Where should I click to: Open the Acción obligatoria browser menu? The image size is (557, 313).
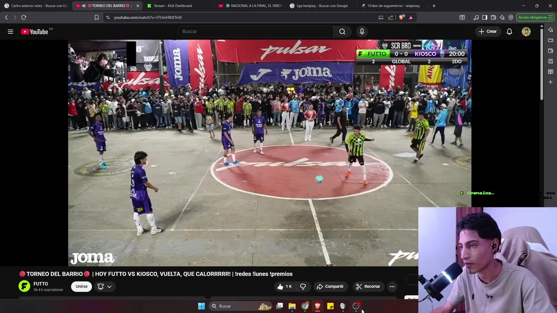click(x=535, y=17)
